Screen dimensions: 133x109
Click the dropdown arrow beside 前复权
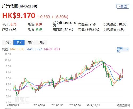[127, 49]
